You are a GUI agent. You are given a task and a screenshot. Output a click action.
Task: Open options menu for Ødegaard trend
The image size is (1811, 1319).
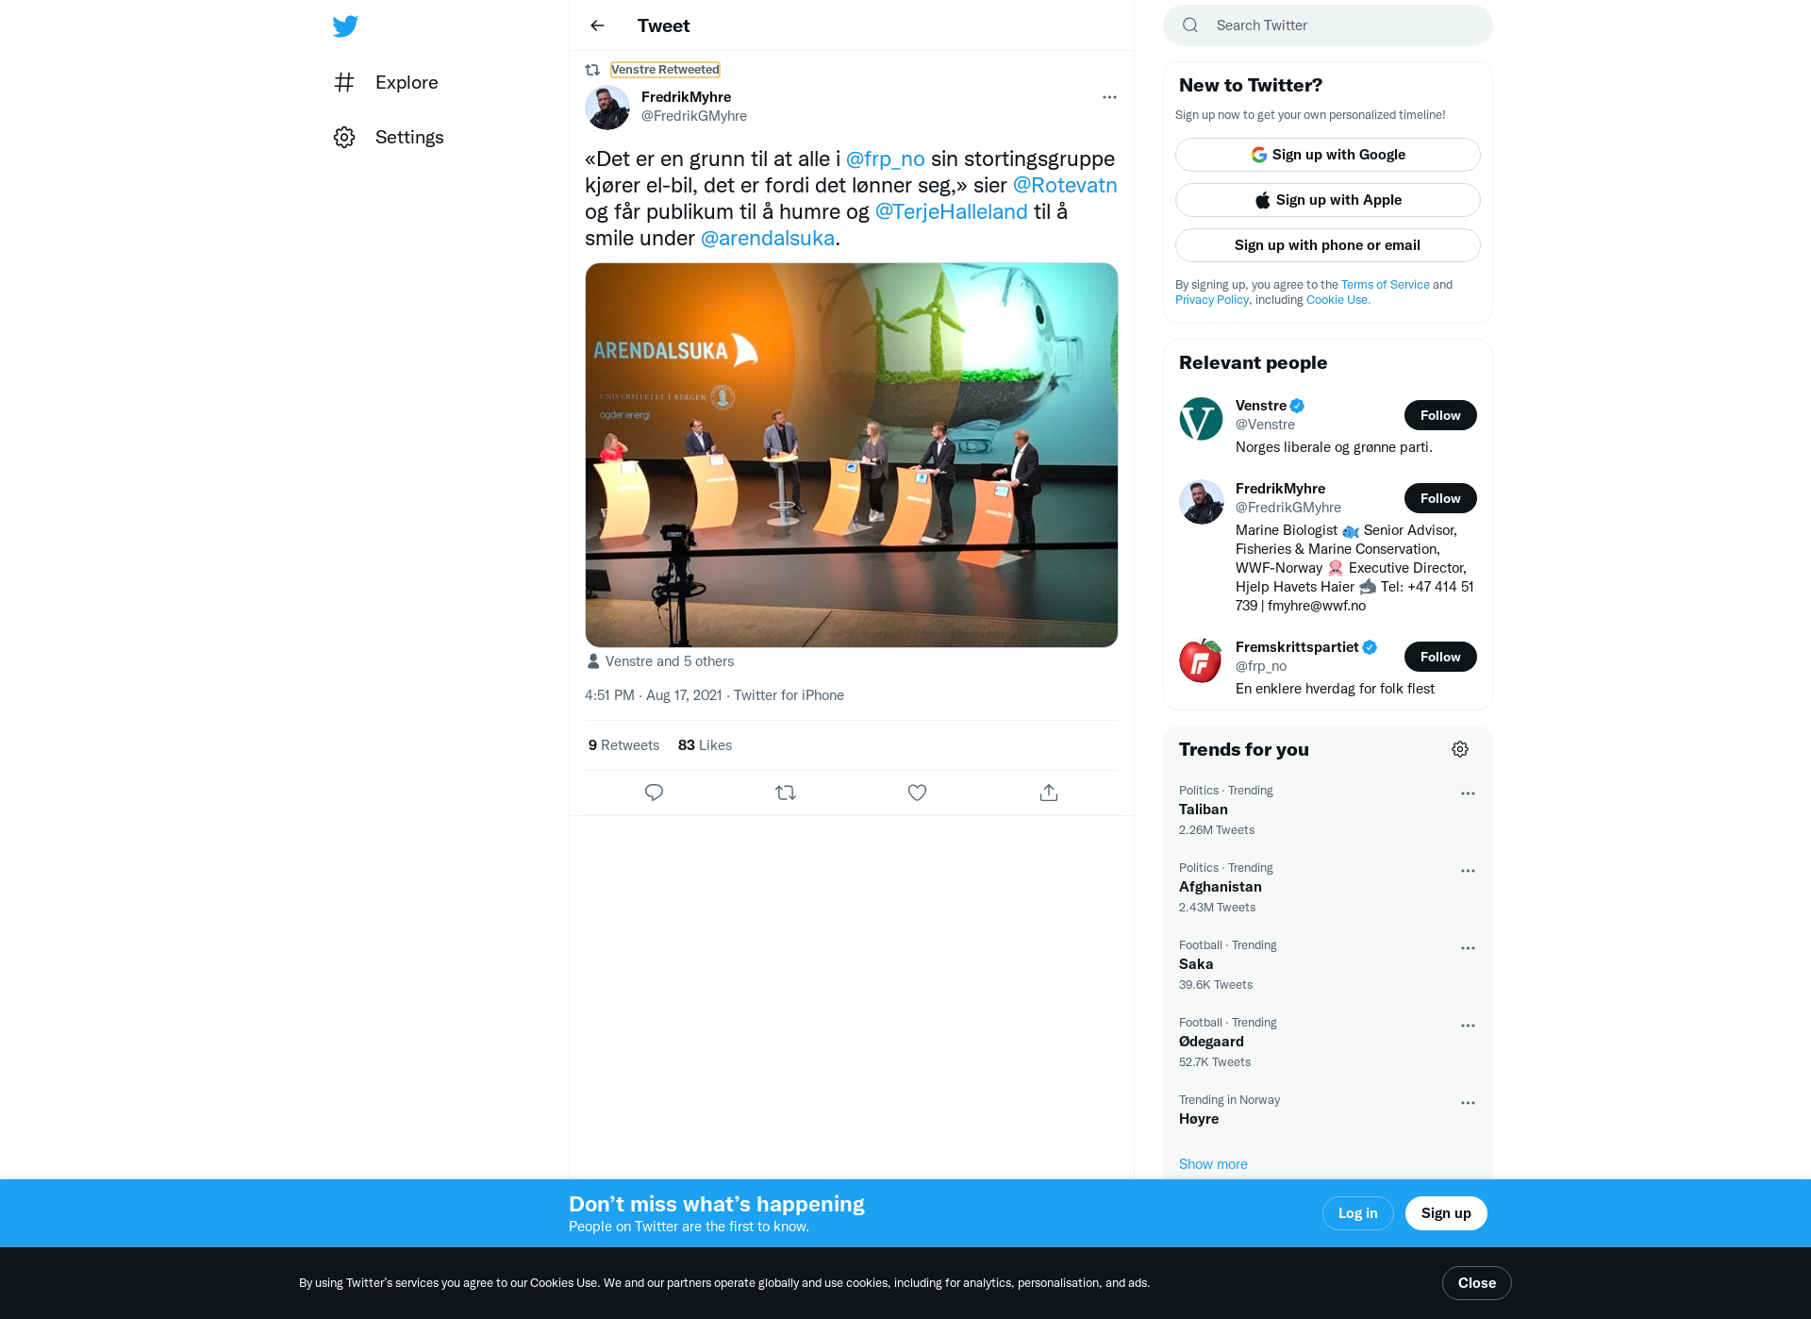[x=1468, y=1026]
